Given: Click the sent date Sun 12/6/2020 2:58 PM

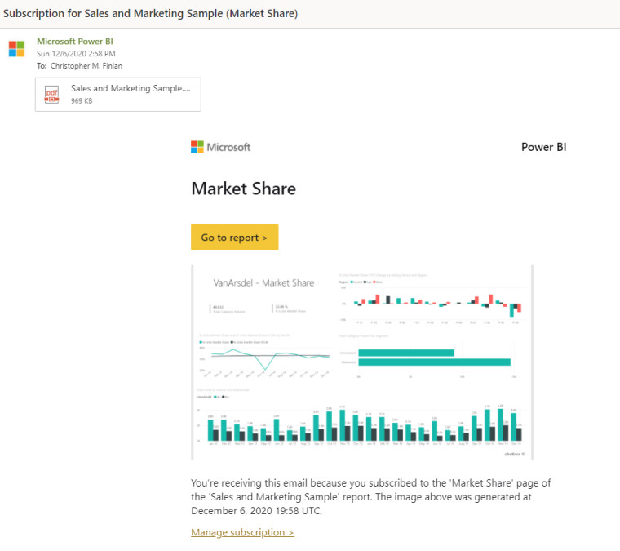Looking at the screenshot, I should click(76, 53).
